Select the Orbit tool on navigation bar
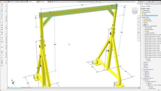The image size is (161, 91). (x=139, y=29)
